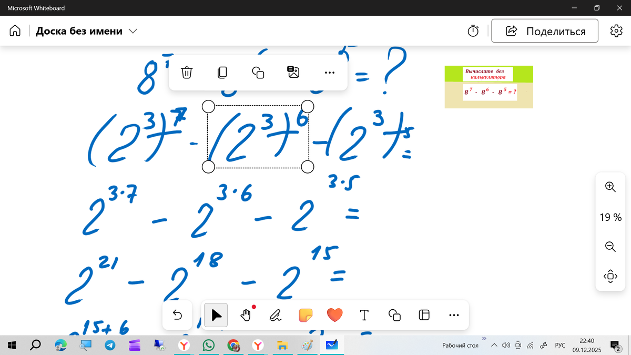Open Telegram from the taskbar

coord(110,346)
